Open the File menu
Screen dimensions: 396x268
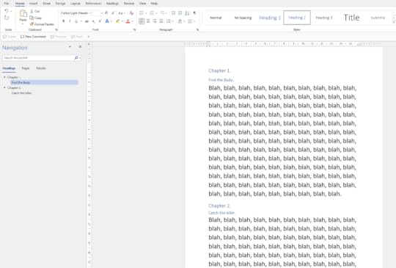[x=7, y=4]
